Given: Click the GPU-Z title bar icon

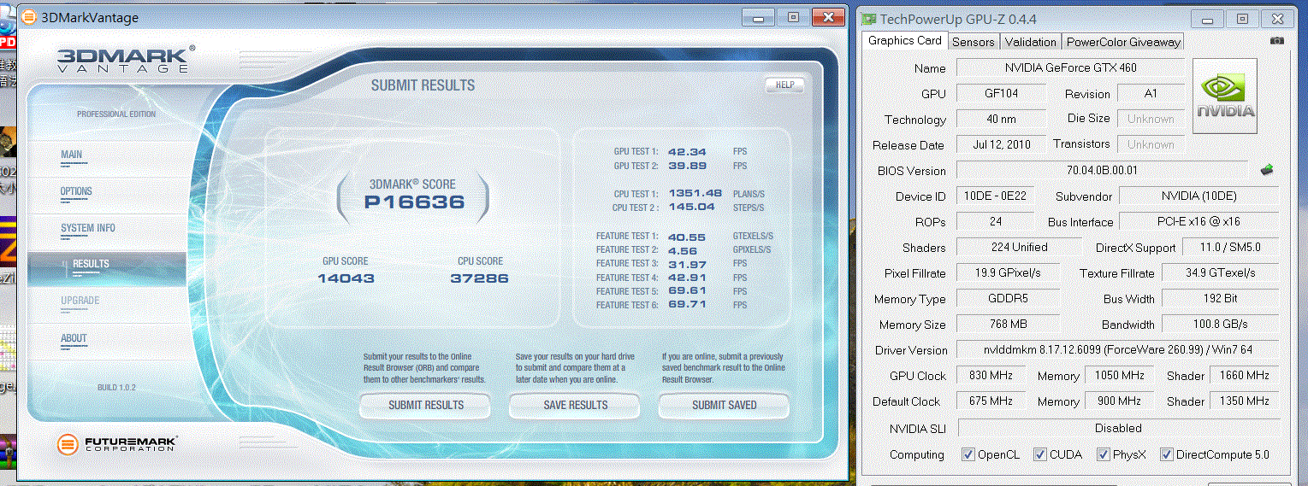Looking at the screenshot, I should pos(869,19).
